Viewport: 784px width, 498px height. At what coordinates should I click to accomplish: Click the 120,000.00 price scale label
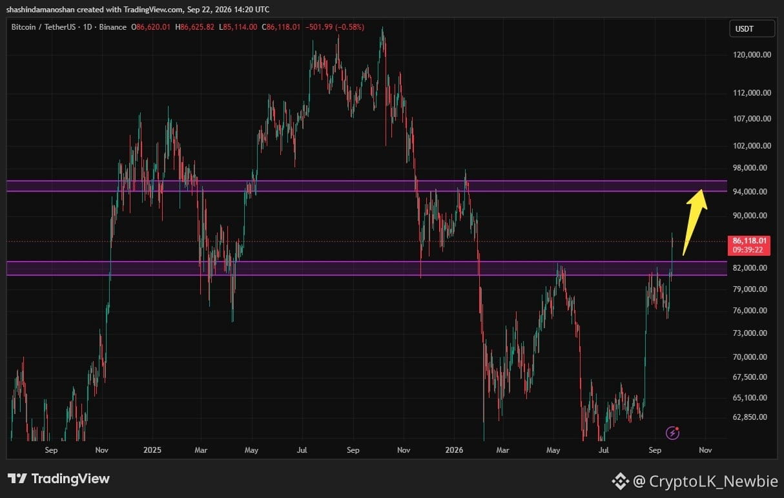click(752, 55)
